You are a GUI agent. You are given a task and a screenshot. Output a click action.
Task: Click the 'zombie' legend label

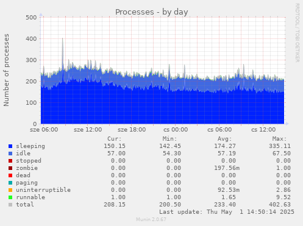27,168
